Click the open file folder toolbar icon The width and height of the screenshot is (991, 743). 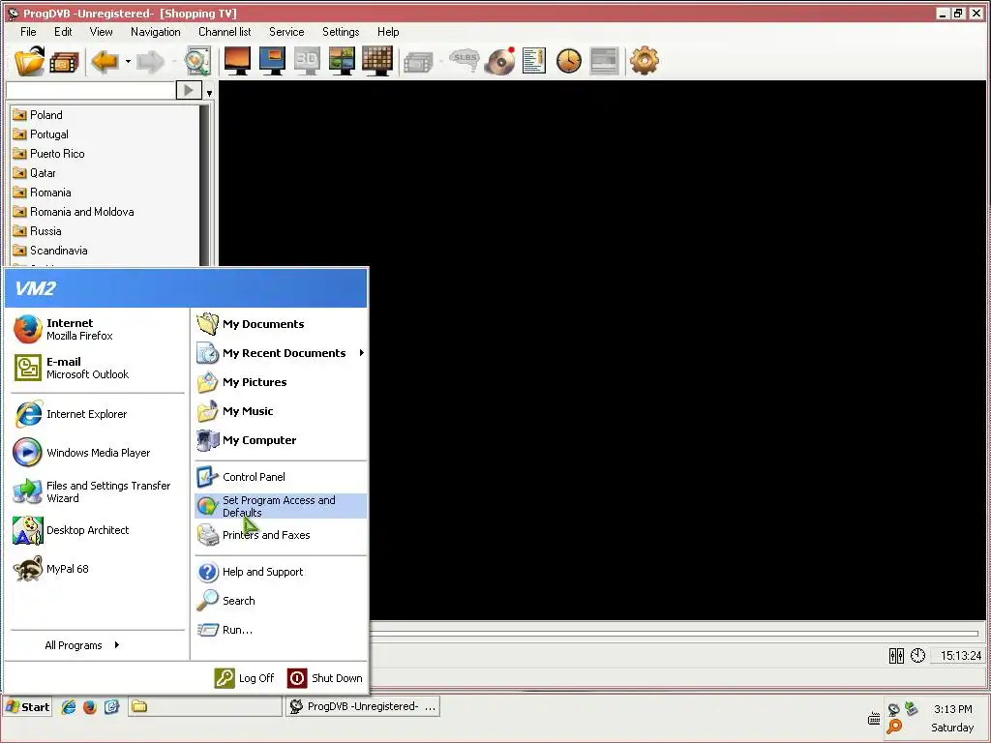coord(30,61)
